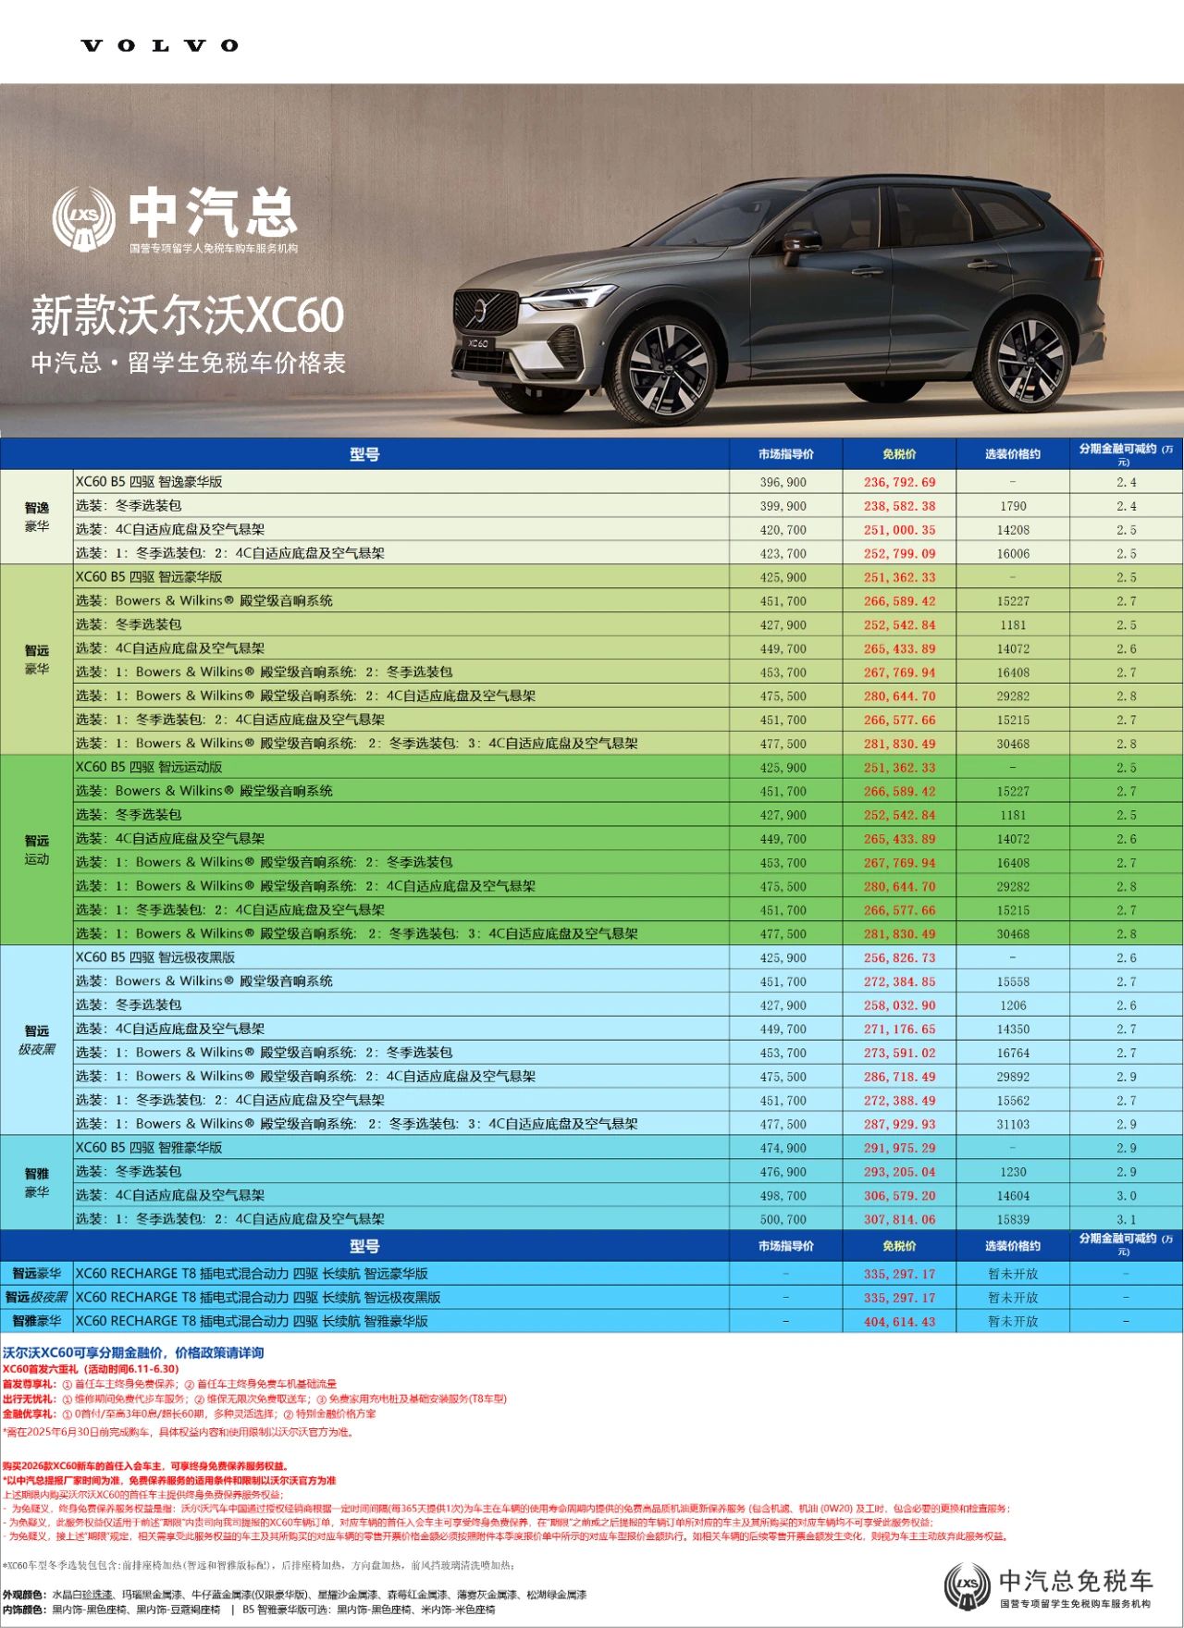Screen dimensions: 1184x1628
Task: Click the XC60首发六重礼 activity line
Action: (x=91, y=1368)
